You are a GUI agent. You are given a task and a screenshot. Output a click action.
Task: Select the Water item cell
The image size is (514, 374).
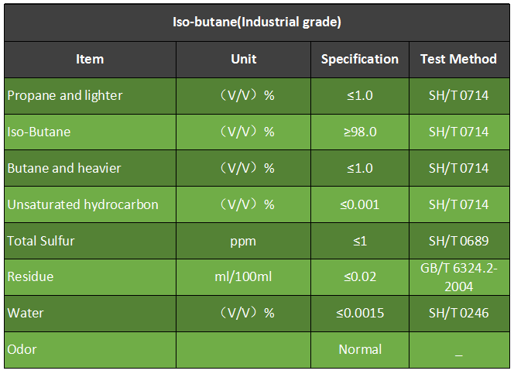(x=90, y=314)
